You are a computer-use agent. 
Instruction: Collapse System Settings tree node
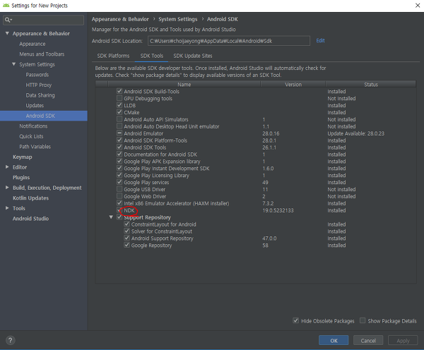click(x=14, y=64)
